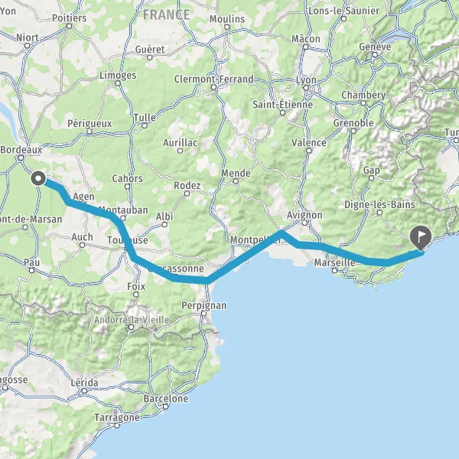Click the Digne-les-Bains label
Viewport: 459px width, 459px height.
pos(379,204)
